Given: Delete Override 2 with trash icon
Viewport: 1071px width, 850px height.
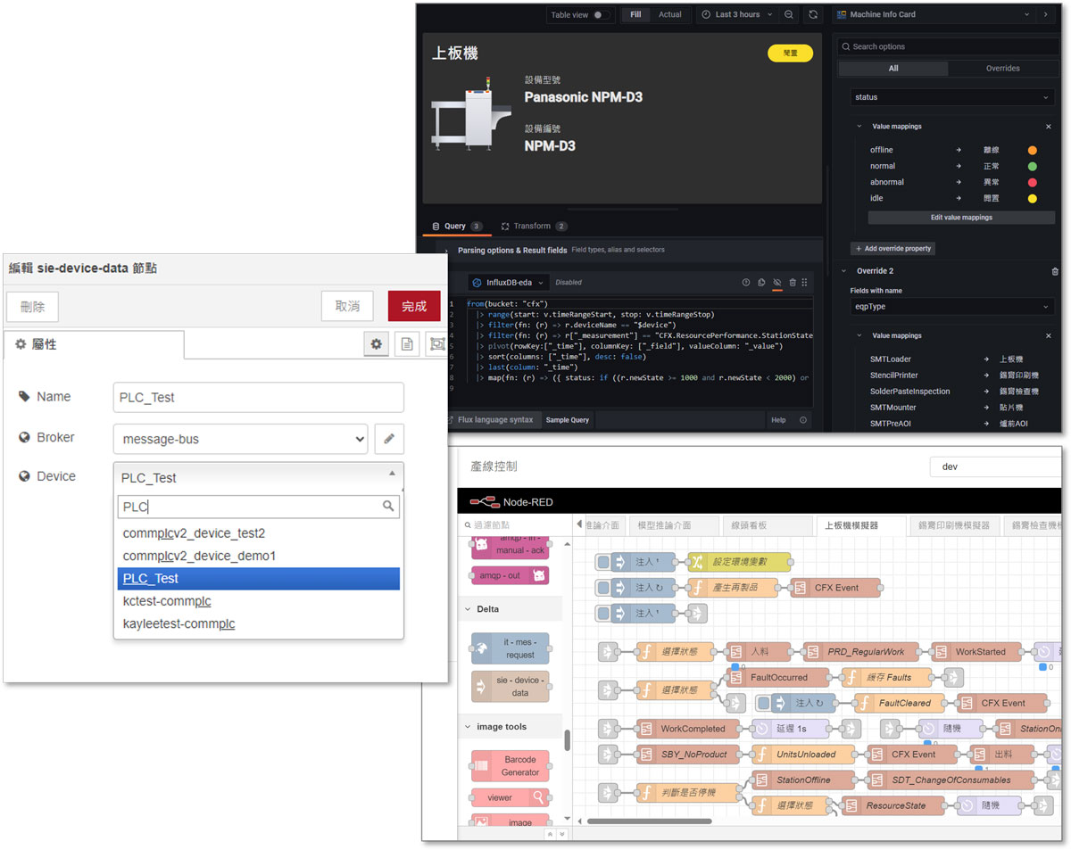Looking at the screenshot, I should tap(1055, 272).
